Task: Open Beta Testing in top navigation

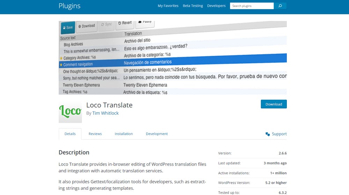Action: point(193,6)
